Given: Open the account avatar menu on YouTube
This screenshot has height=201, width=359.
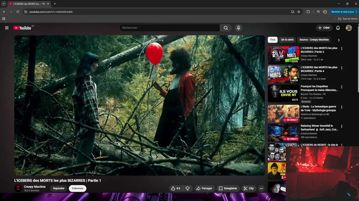Looking at the screenshot, I should tap(349, 28).
